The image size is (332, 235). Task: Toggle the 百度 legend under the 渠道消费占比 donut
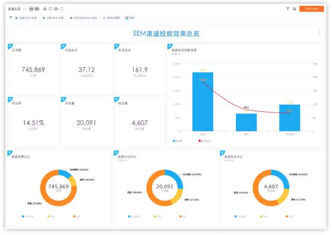tap(75, 216)
